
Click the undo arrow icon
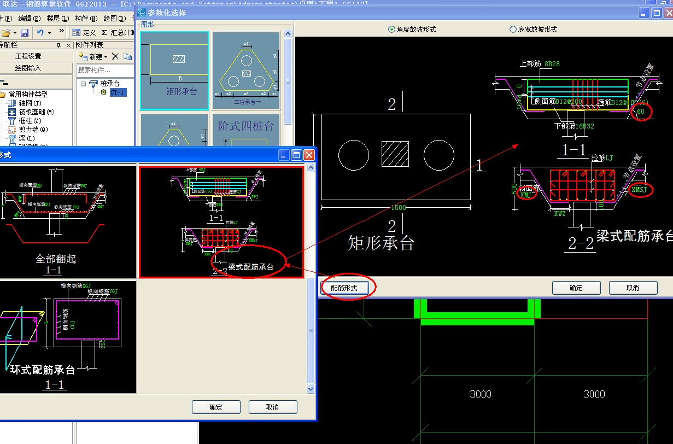[40, 33]
